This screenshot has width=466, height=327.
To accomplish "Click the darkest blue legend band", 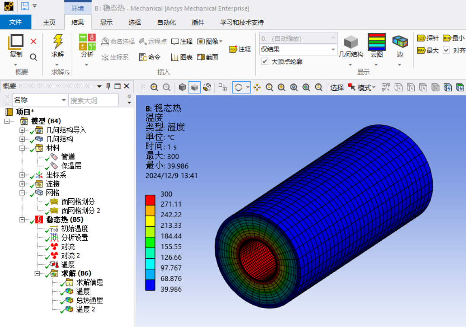I will [150, 285].
